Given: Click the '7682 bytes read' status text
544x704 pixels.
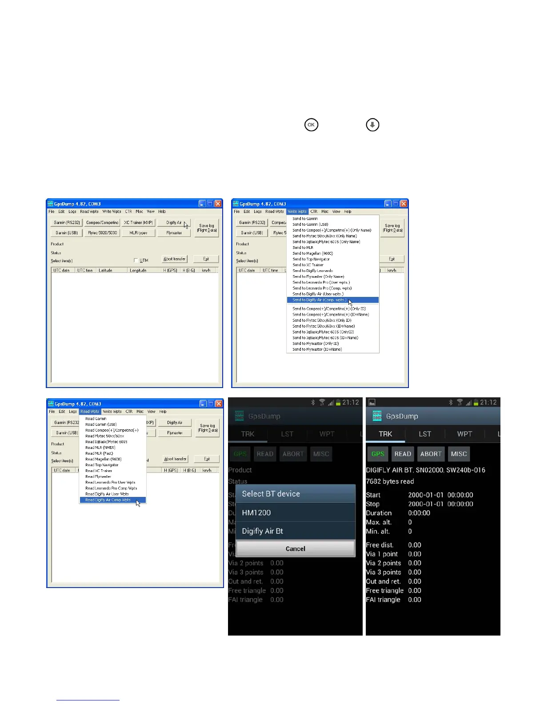Looking at the screenshot, I should (x=390, y=481).
